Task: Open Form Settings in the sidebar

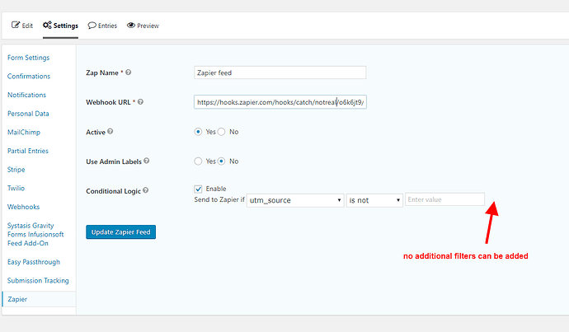Action: coord(28,58)
